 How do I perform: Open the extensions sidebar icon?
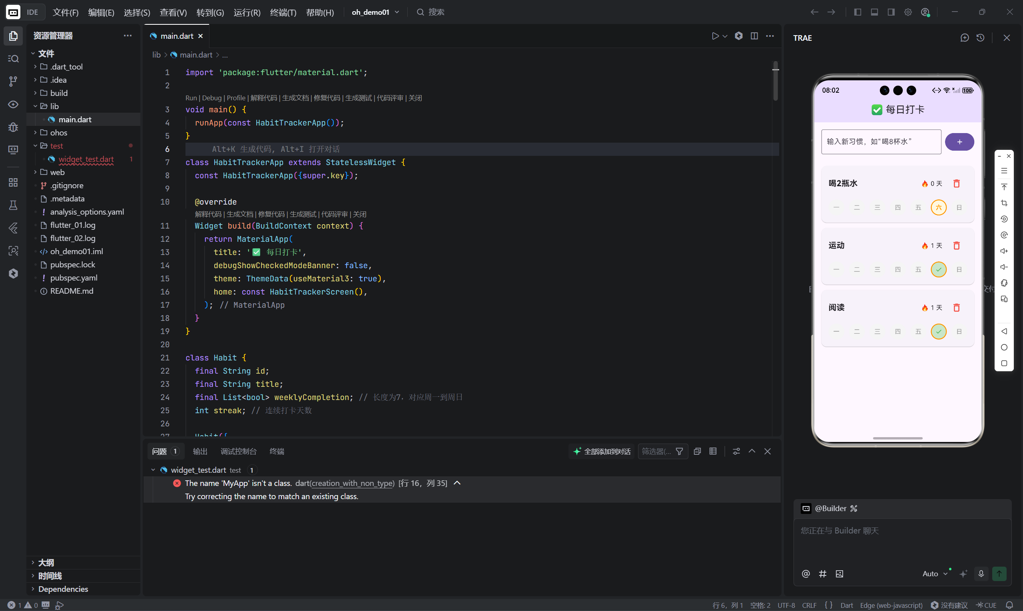point(13,182)
